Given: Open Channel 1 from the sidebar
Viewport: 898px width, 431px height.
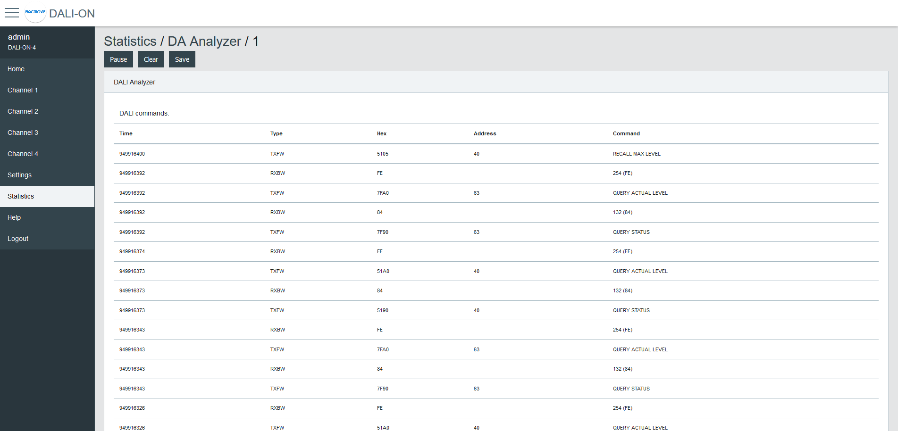Looking at the screenshot, I should click(23, 90).
